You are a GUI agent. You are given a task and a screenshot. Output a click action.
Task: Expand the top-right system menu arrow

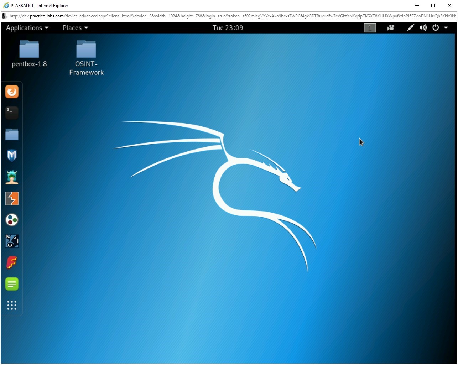coord(446,27)
